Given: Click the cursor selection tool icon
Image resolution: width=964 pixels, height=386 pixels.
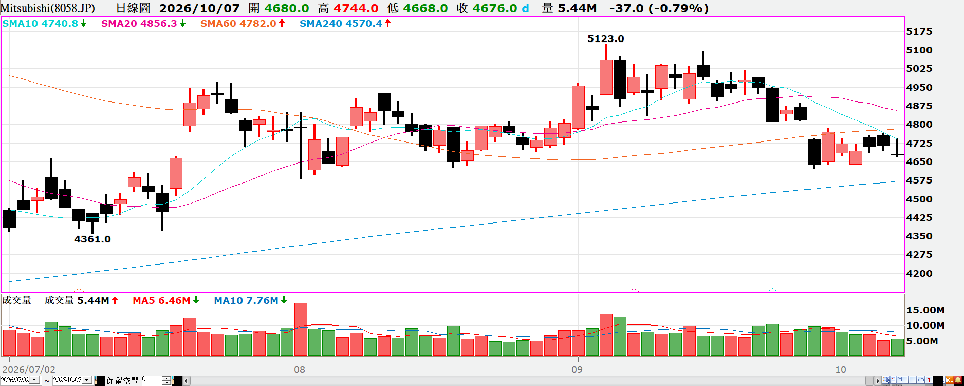Looking at the screenshot, I should [886, 380].
